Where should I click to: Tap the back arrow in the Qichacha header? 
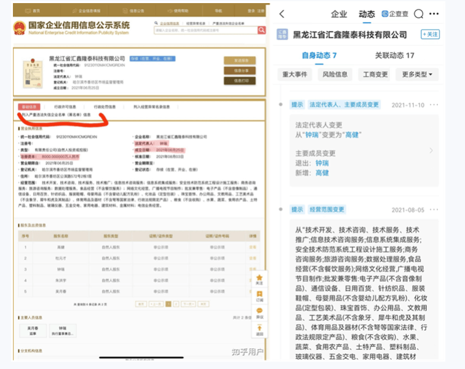pyautogui.click(x=282, y=14)
